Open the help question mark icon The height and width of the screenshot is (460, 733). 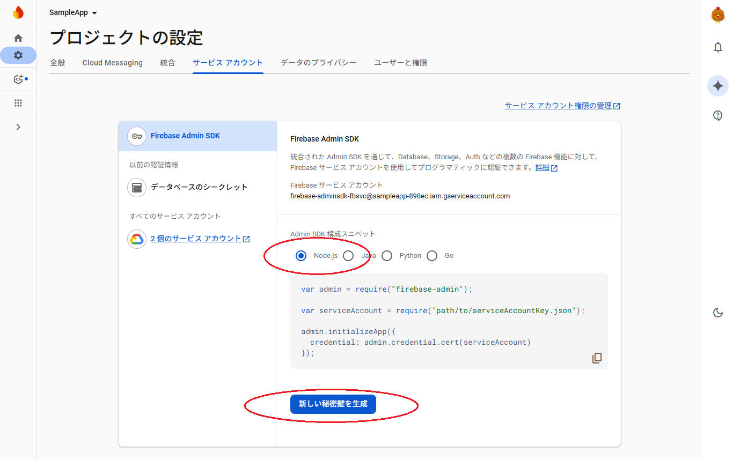(x=717, y=115)
